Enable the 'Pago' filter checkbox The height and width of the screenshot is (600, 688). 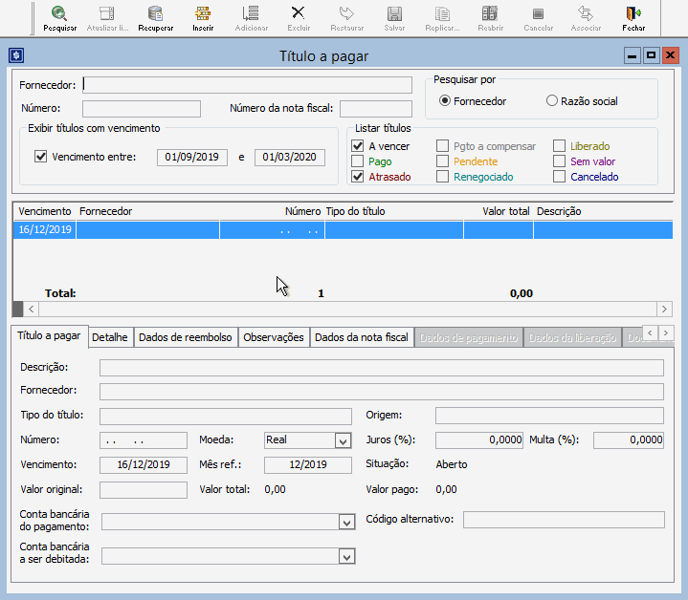point(358,161)
